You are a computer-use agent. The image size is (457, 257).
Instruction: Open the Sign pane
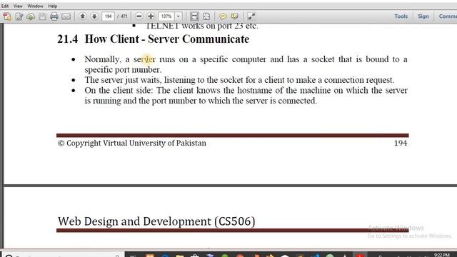(x=423, y=16)
